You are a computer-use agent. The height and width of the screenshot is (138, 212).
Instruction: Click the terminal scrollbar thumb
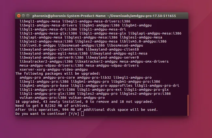(x=188, y=105)
